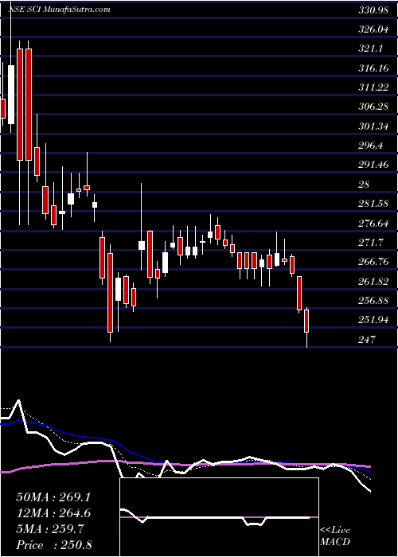Click the Live MACD label
398x557 pixels.
[335, 536]
